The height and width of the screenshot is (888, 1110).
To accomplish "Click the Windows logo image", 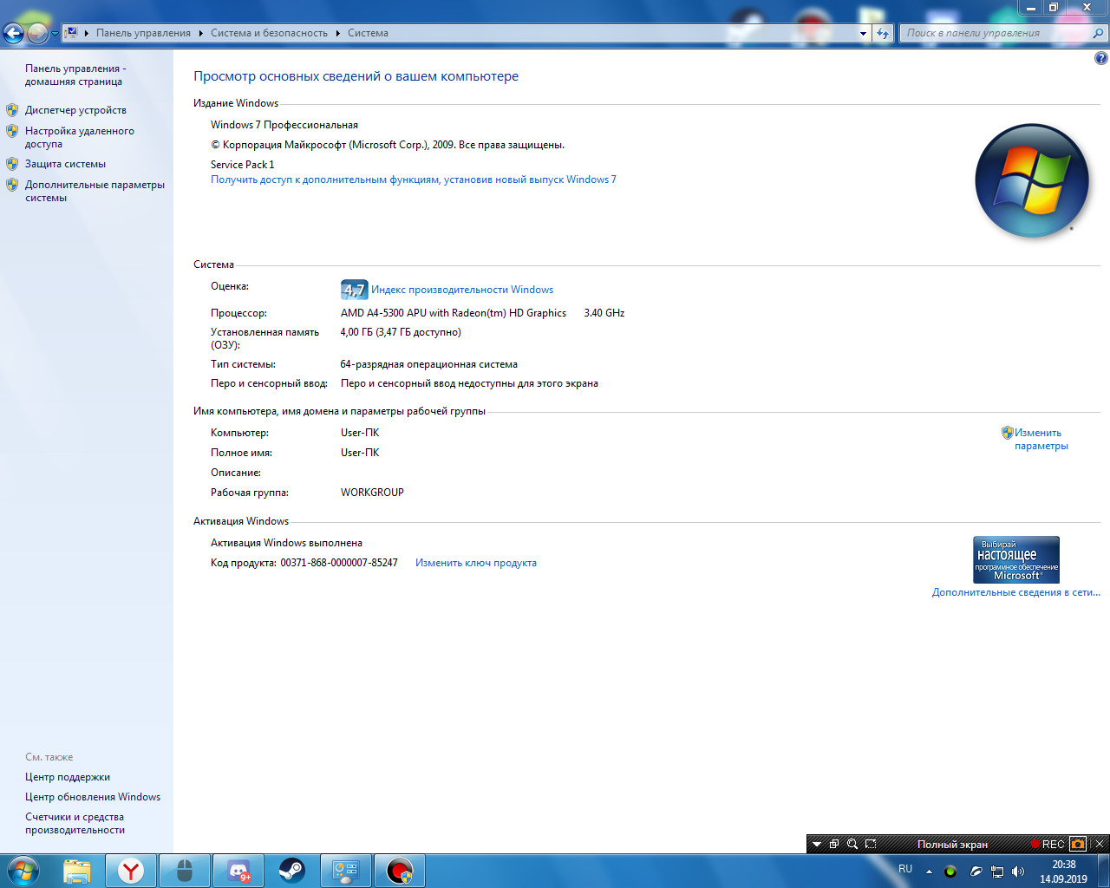I will (x=1032, y=181).
